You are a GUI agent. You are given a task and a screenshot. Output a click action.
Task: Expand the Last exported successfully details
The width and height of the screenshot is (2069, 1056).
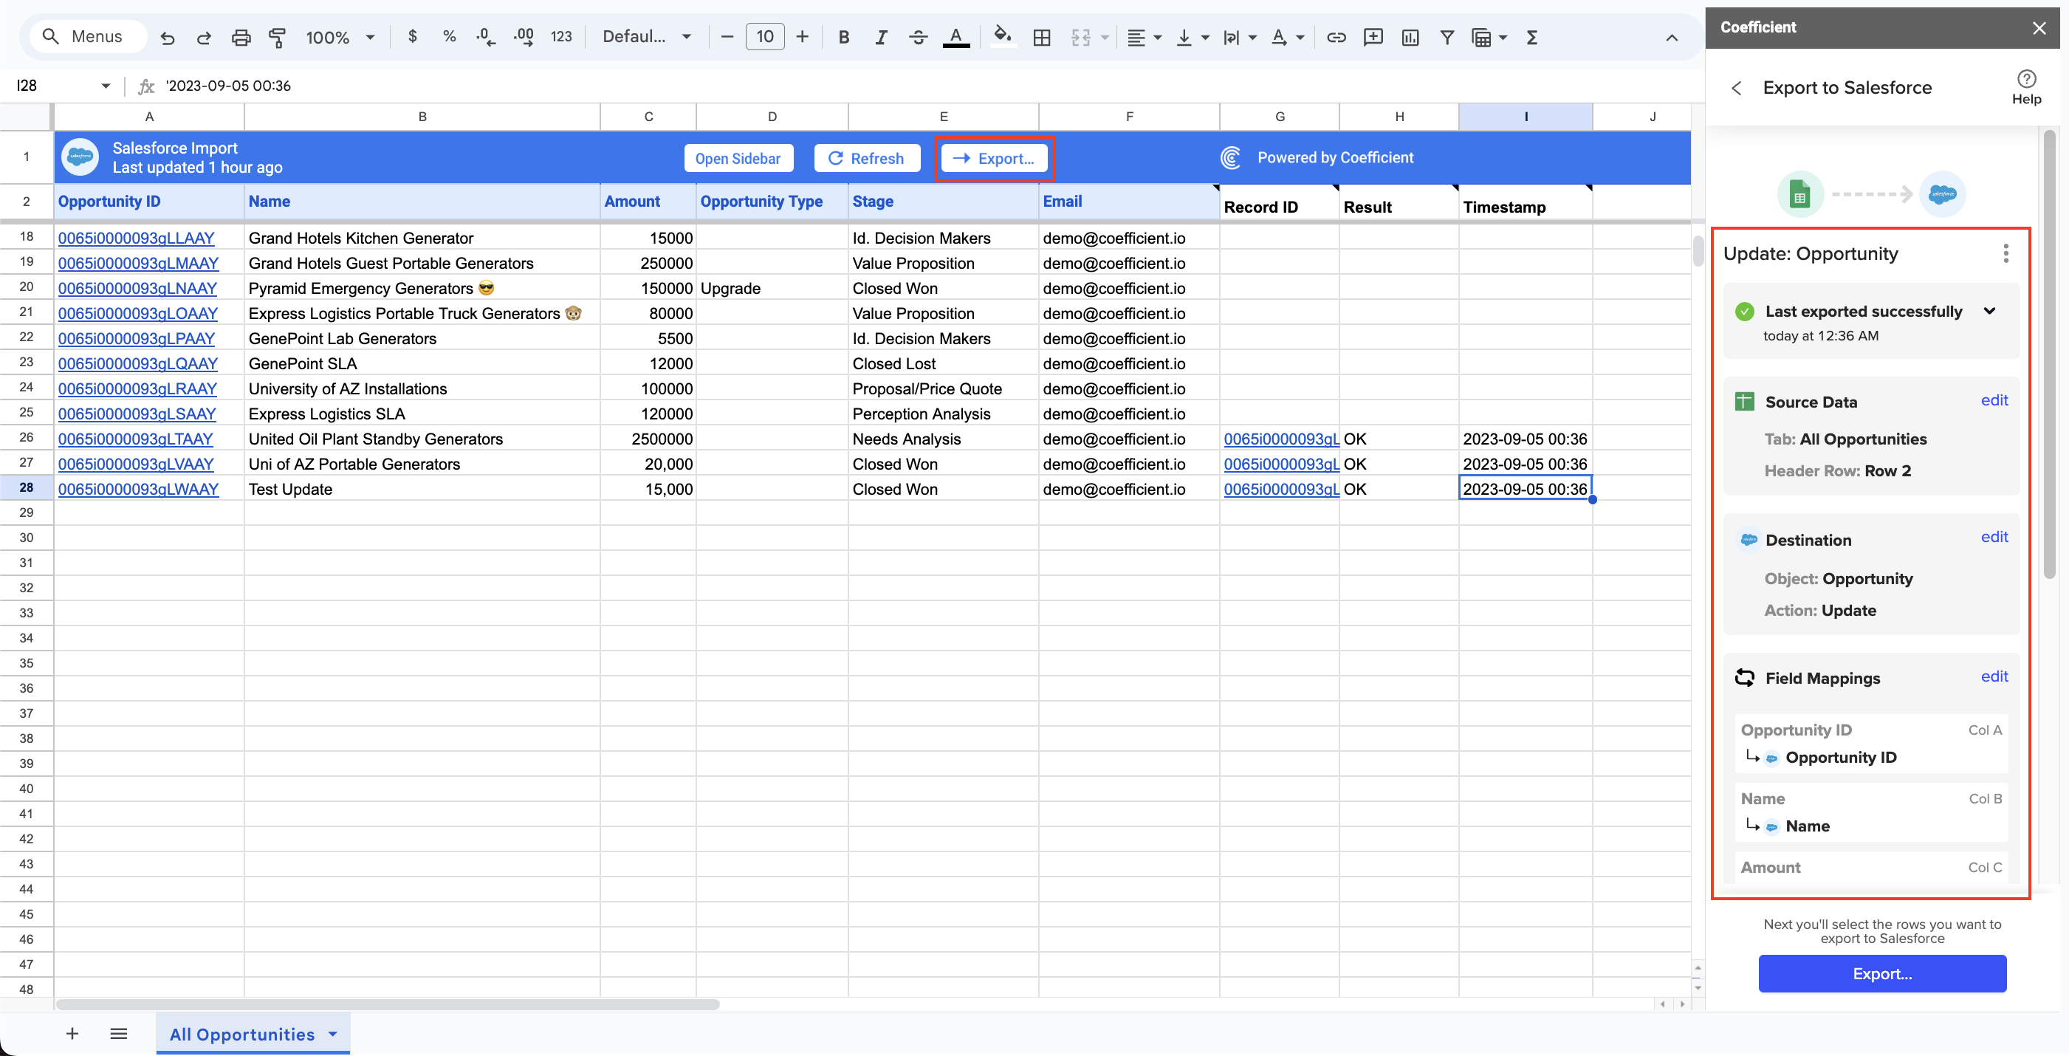pyautogui.click(x=1989, y=311)
